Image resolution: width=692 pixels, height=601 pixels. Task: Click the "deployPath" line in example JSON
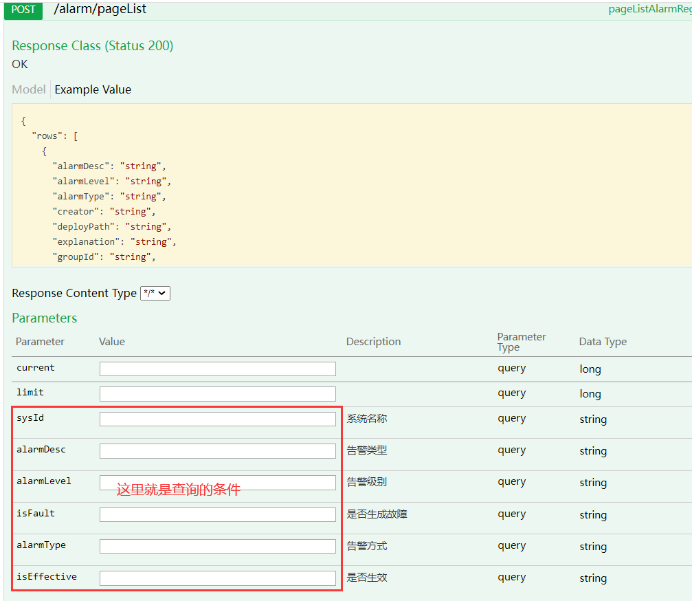pos(111,226)
